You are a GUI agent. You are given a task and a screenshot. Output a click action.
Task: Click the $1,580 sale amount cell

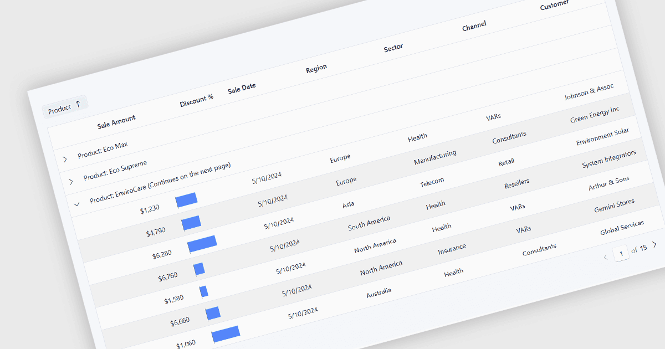coord(174,300)
